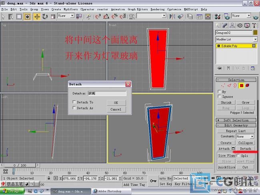This screenshot has width=260, height=195.
Task: Open the reference coordinate View dropdown
Action: (x=72, y=16)
